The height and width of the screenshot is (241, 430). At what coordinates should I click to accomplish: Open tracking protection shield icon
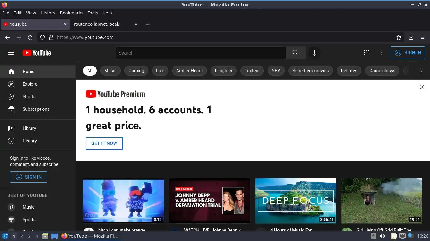(42, 37)
